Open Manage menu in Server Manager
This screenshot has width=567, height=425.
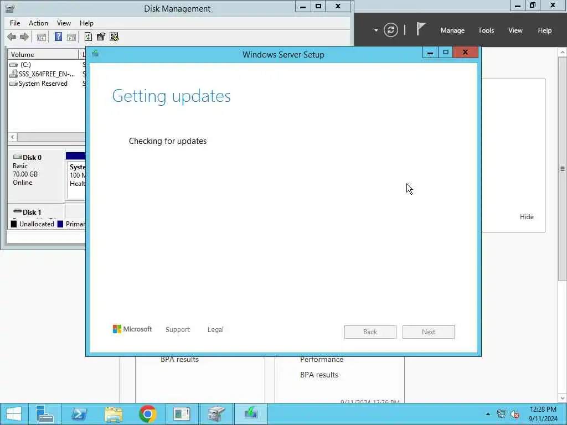(452, 30)
